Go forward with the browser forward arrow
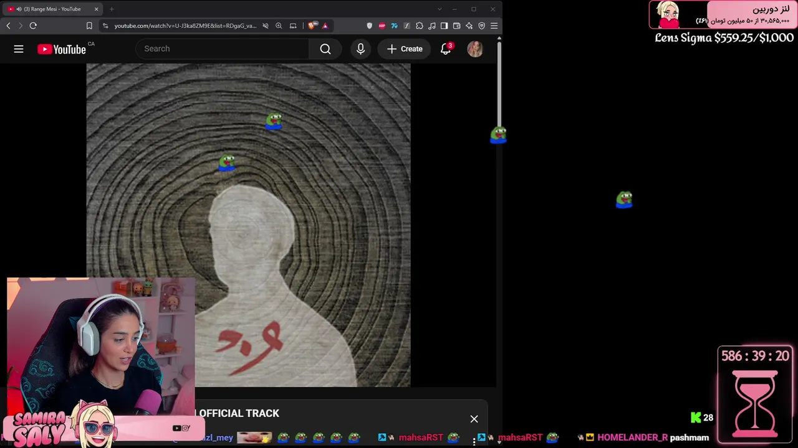This screenshot has width=798, height=448. pyautogui.click(x=21, y=26)
